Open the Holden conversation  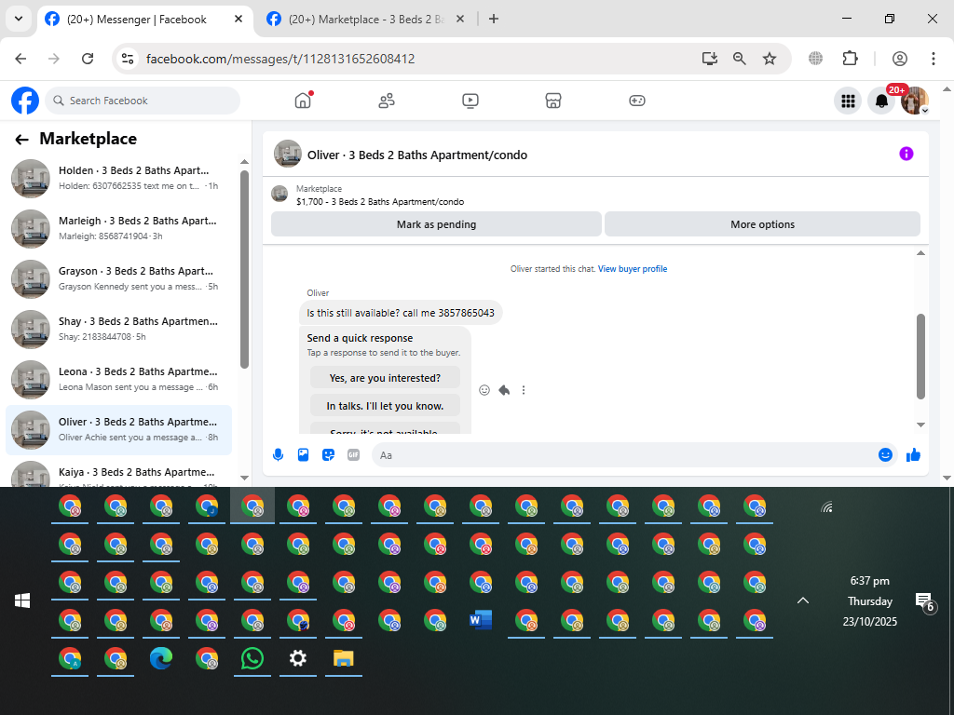pos(118,178)
